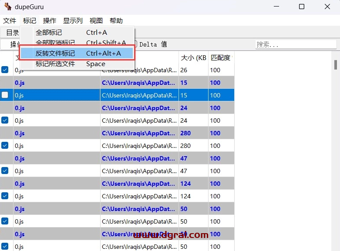Choose 全部标记 from the dropdown menu
The image size is (340, 251).
(77, 33)
